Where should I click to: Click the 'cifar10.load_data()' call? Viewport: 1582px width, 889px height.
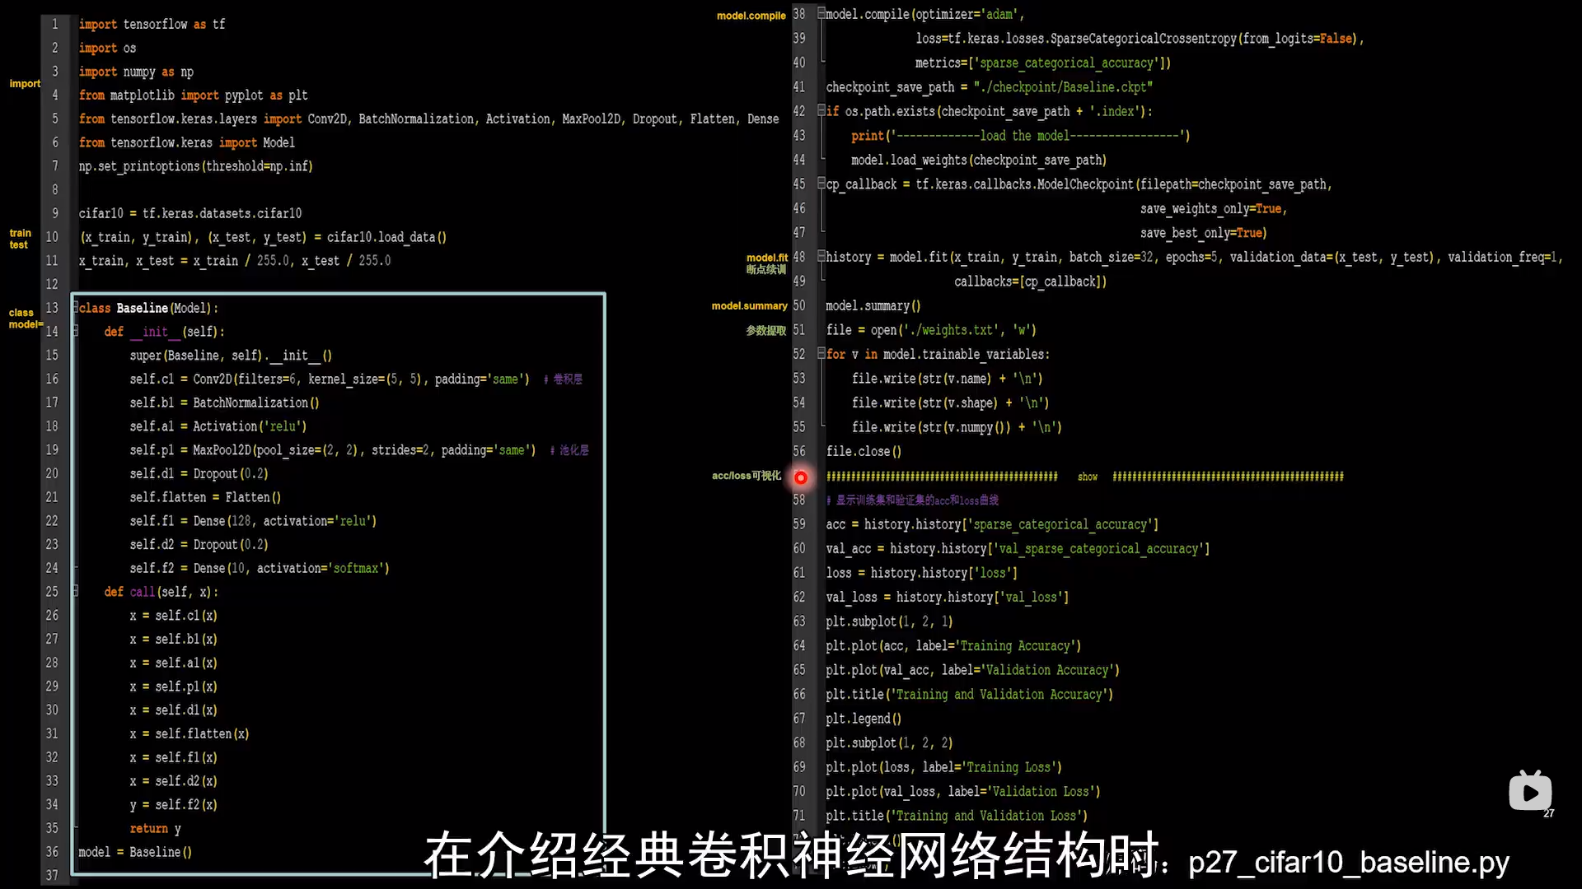(x=386, y=237)
